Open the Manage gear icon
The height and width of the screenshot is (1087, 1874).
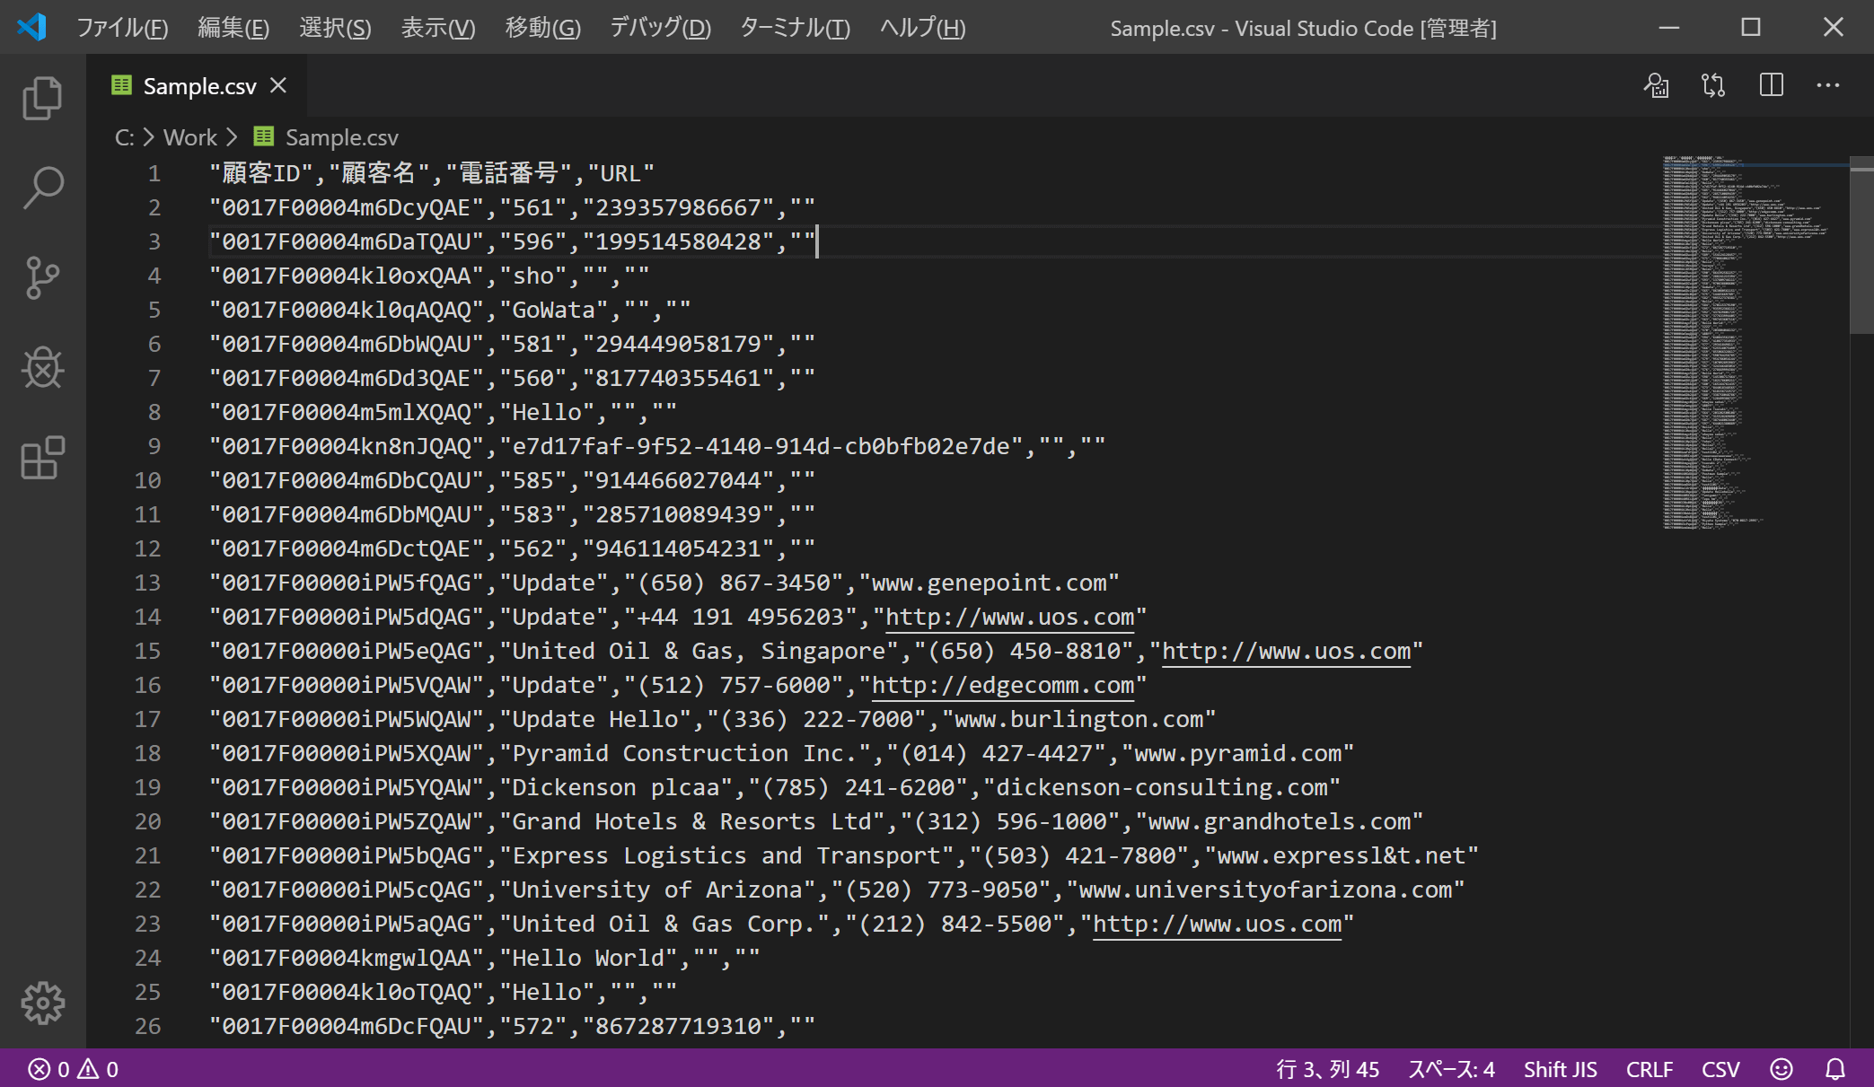(x=42, y=1003)
